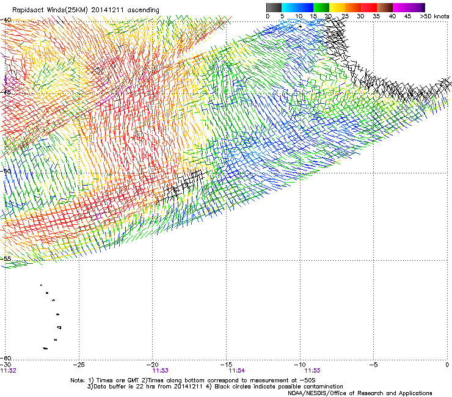
Task: Click the '-60' latitude axis label
Action: point(5,358)
